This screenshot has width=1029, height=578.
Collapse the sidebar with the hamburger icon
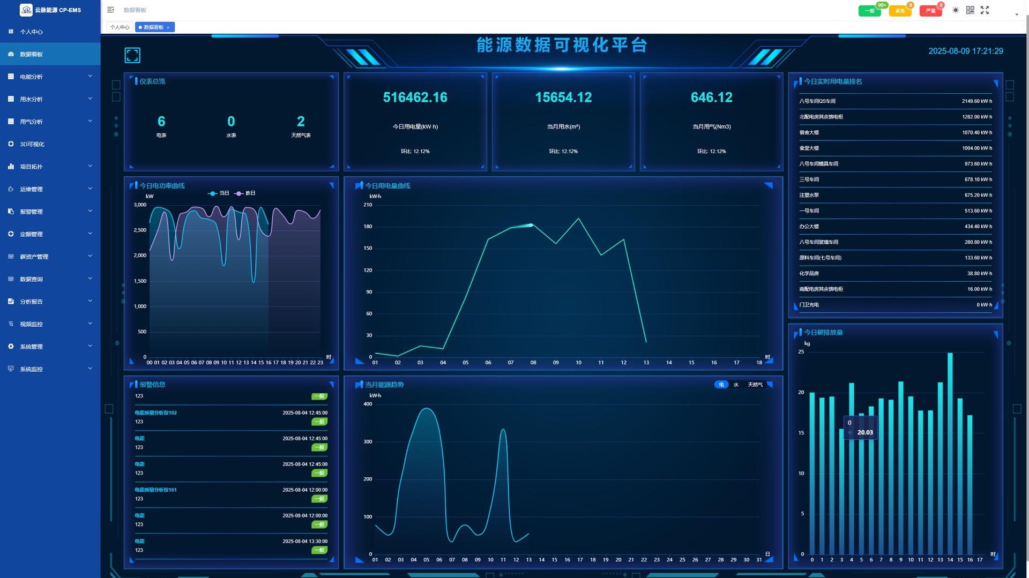tap(110, 10)
